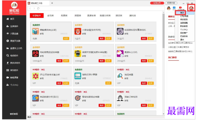Click the browser back arrow

[30, 9]
